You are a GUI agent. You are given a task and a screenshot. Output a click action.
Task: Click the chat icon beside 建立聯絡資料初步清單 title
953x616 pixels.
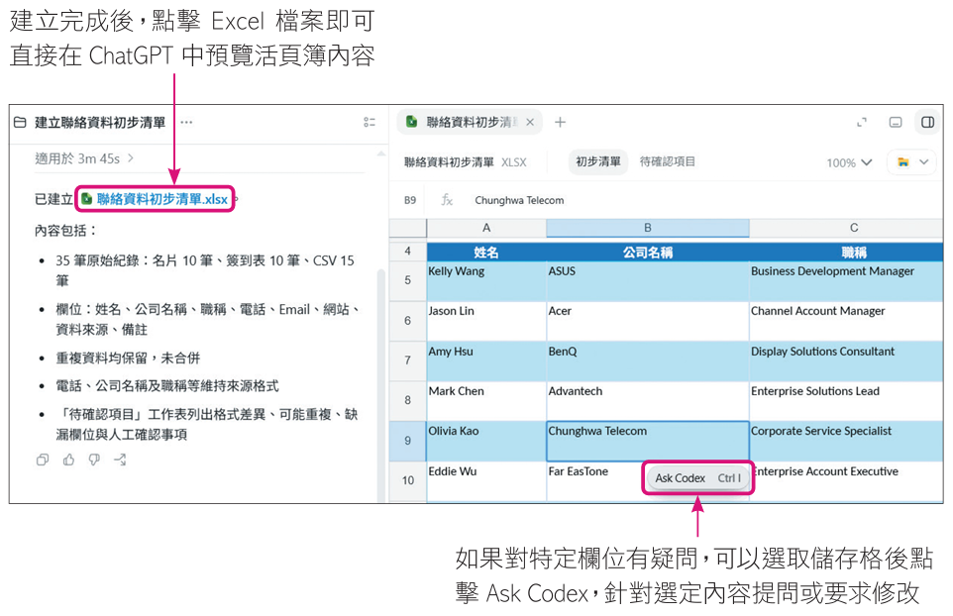pos(20,122)
